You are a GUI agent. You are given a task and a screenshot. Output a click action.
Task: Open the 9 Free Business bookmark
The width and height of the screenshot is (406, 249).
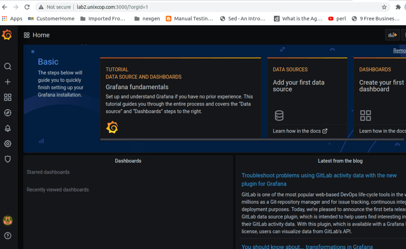point(376,19)
